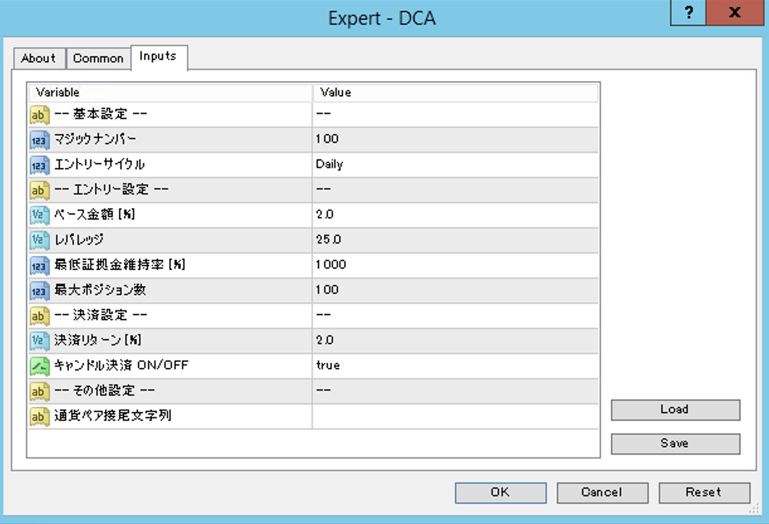This screenshot has width=769, height=524.
Task: Click the icon beside 最低証拠金維持率 [%]
Action: (40, 265)
